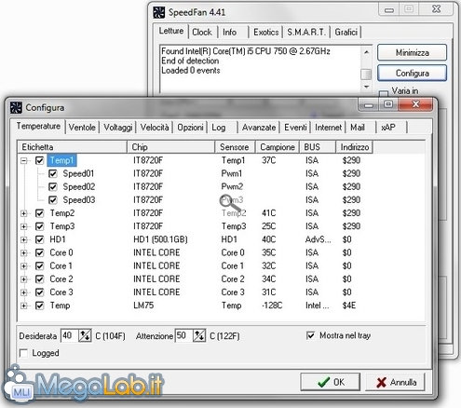
Task: Click the log scrollbar down arrow
Action: (x=366, y=87)
